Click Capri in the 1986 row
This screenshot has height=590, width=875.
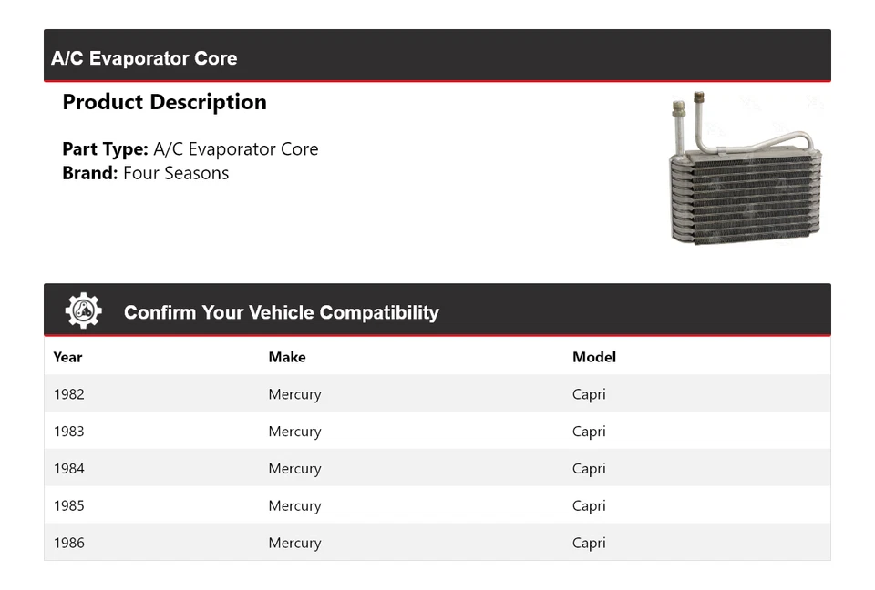point(589,544)
